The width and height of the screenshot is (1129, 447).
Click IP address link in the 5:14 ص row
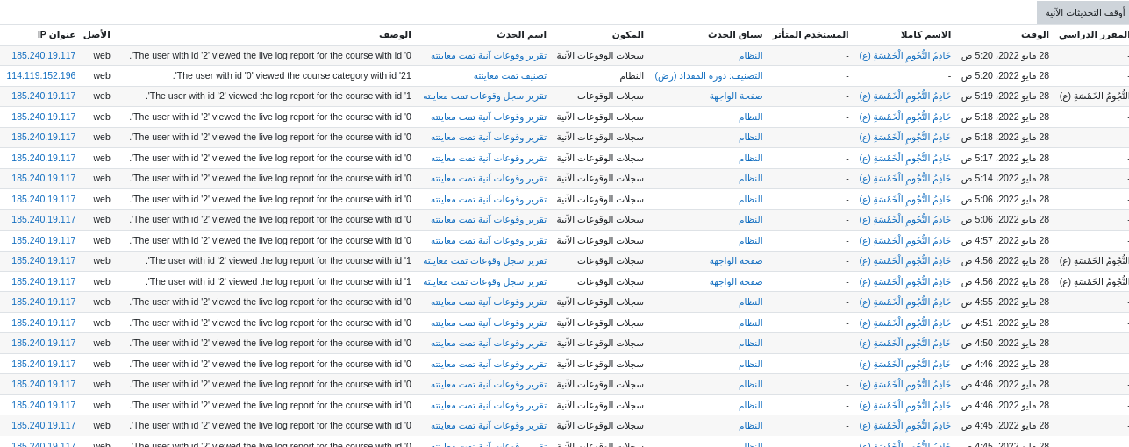tap(44, 179)
